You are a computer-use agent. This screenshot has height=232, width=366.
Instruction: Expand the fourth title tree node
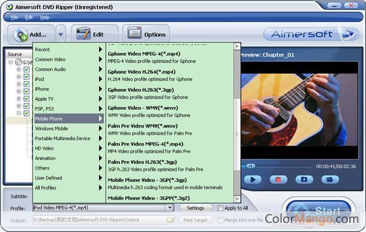18,91
